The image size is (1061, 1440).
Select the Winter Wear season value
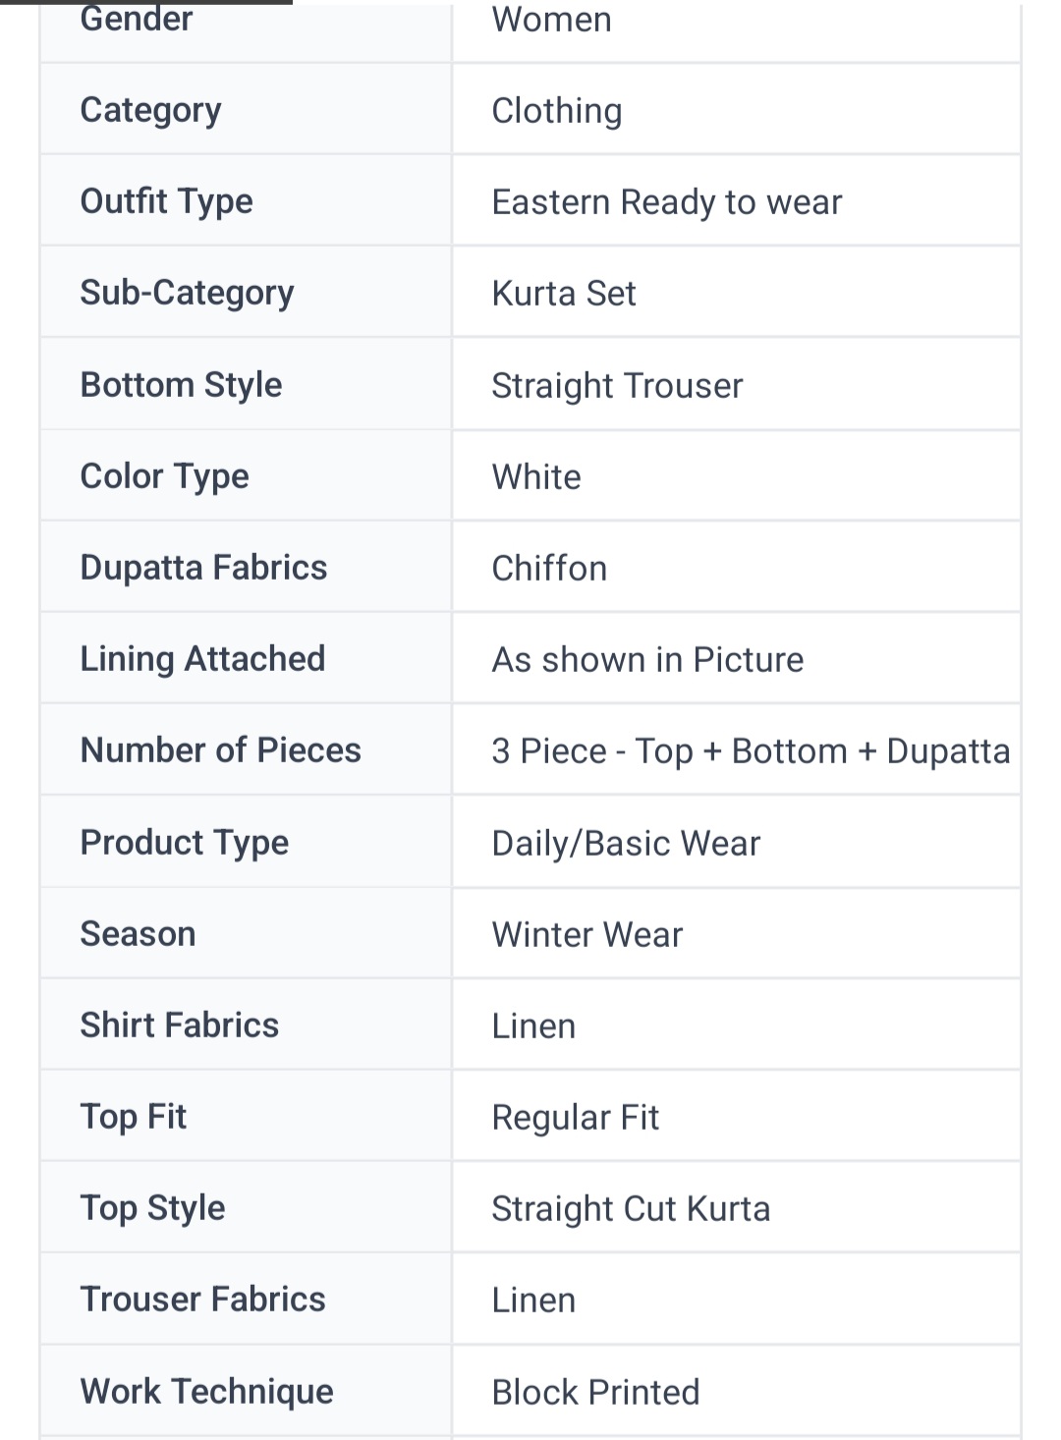586,935
